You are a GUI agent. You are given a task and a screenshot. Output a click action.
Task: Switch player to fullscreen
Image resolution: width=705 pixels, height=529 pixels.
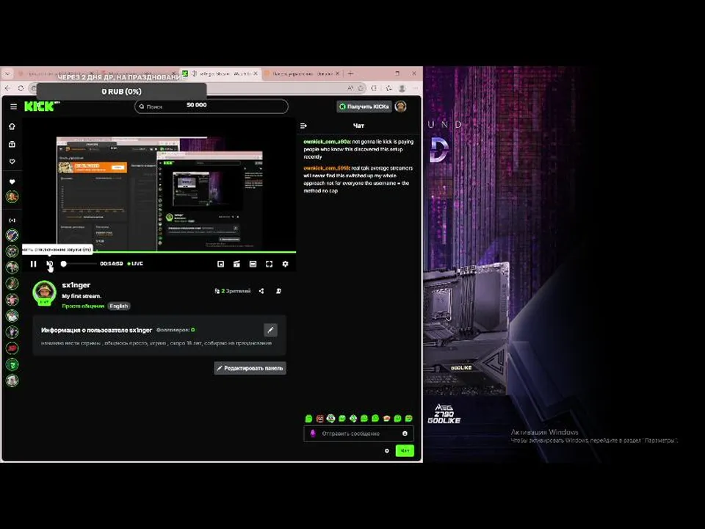(269, 264)
